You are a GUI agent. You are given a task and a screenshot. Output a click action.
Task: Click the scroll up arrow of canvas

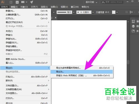pos(128,22)
